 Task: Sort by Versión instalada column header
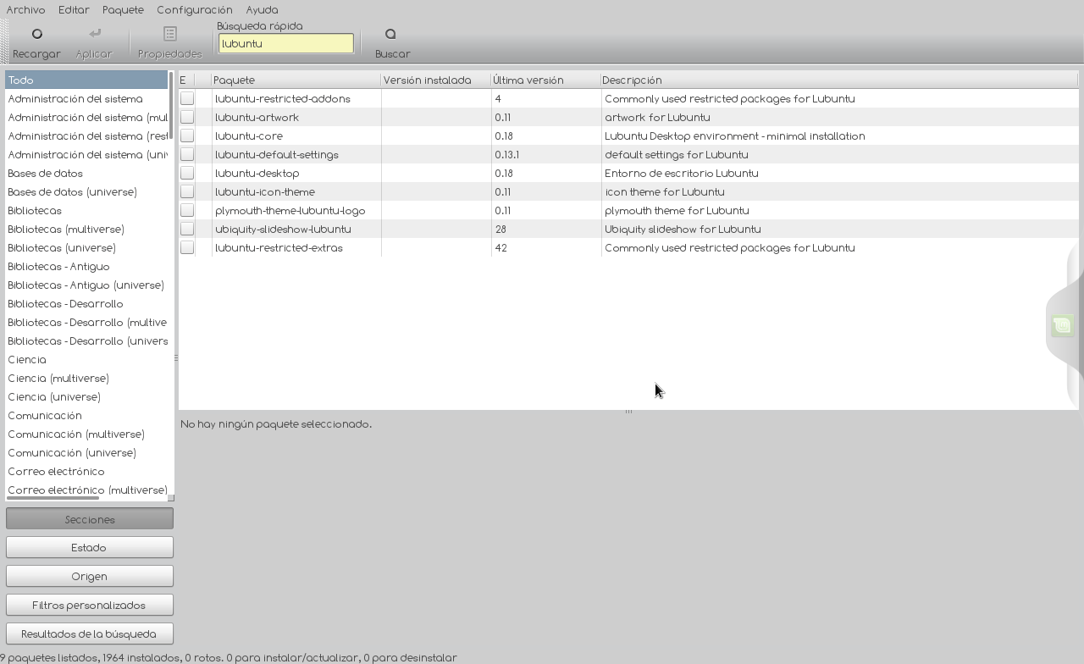435,80
